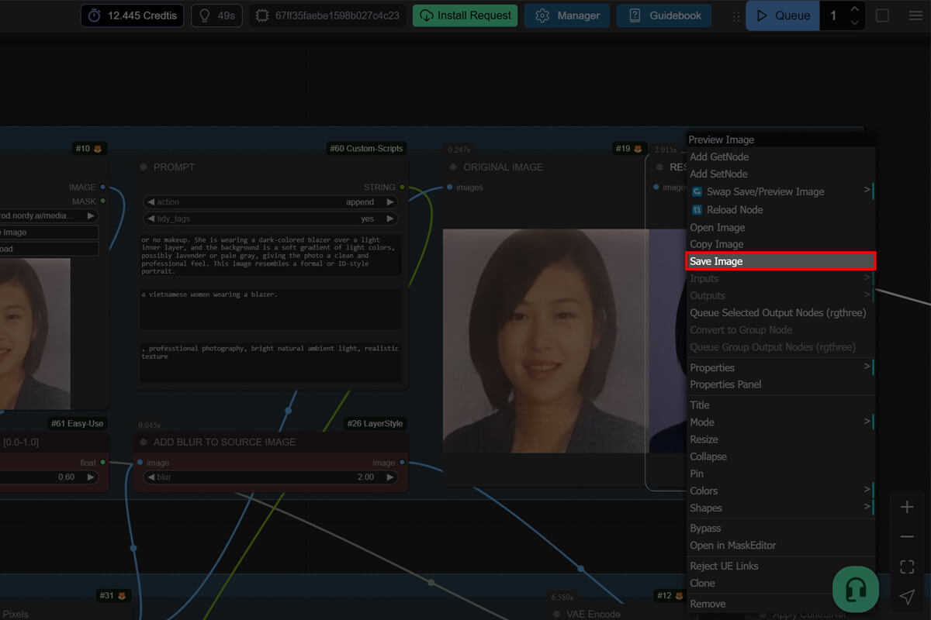
Task: Click the zoom in plus icon
Action: pos(906,508)
